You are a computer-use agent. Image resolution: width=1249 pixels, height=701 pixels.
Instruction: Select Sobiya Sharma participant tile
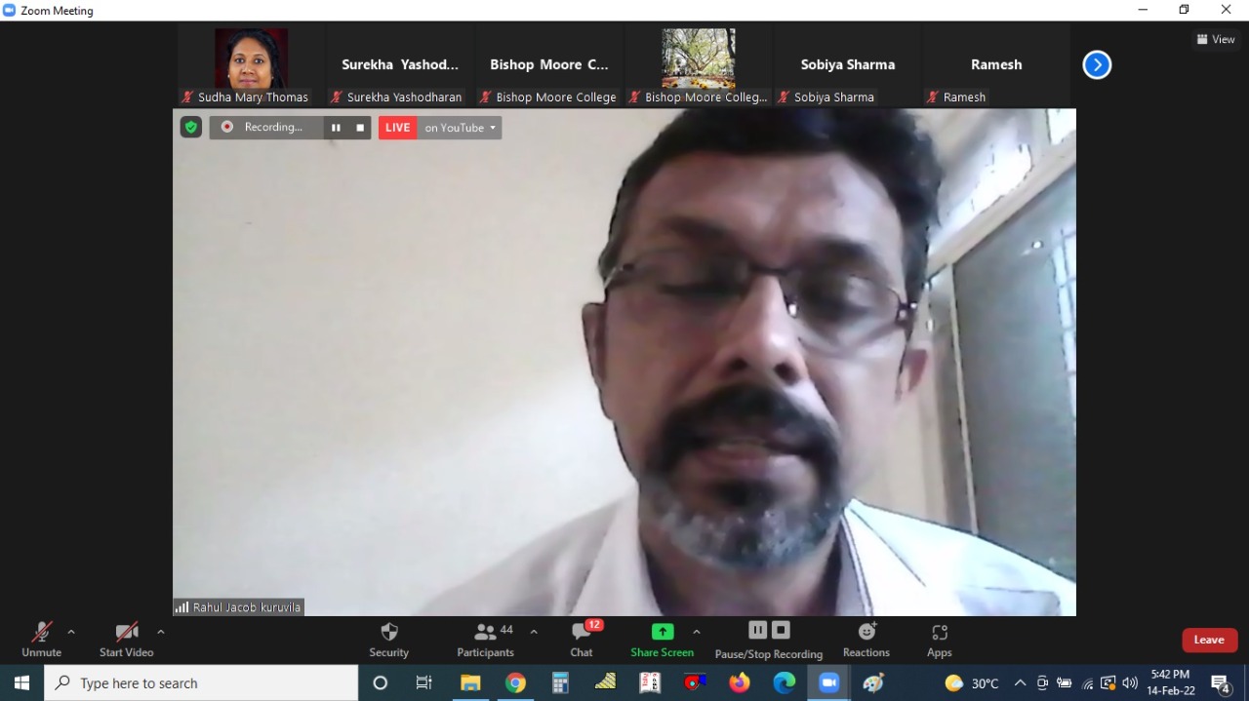[848, 65]
